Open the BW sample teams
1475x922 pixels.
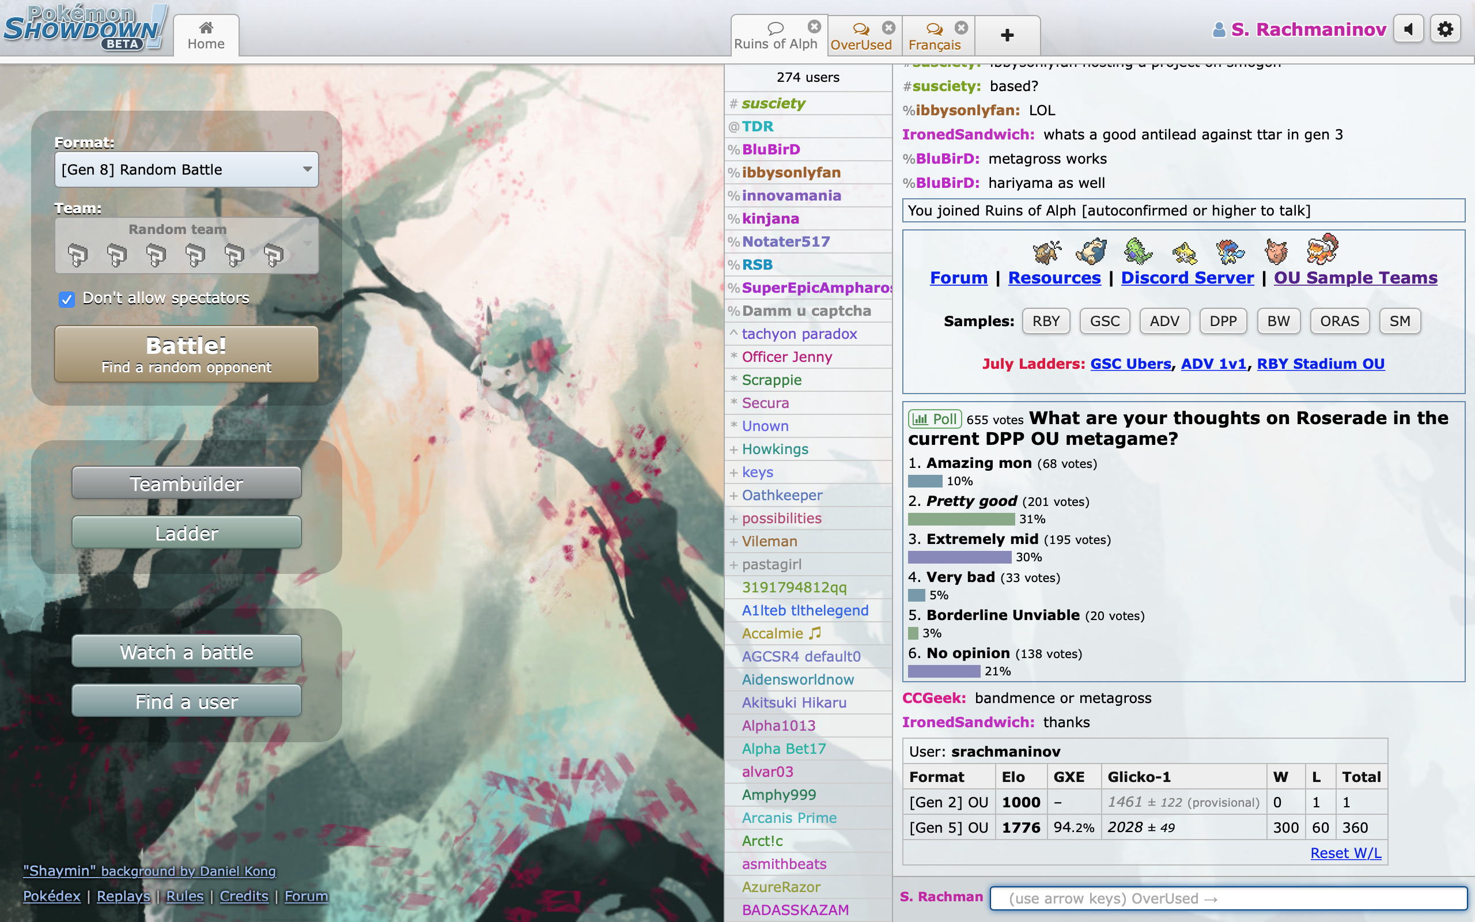pyautogui.click(x=1278, y=322)
